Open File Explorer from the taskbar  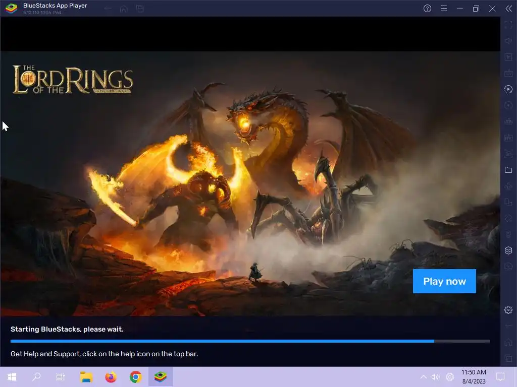click(86, 377)
